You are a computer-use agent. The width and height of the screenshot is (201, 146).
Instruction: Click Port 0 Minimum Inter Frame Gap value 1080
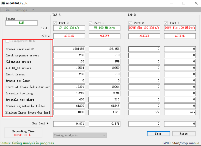point(69,112)
